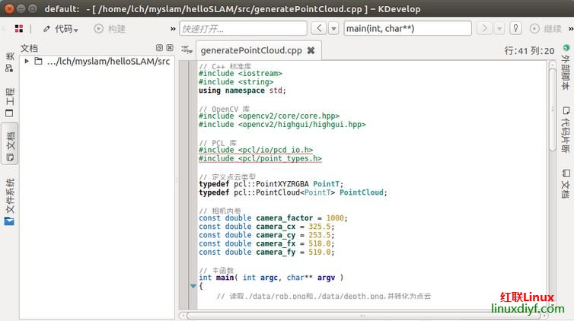
Task: Open the 代码 dropdown menu
Action: 60,29
